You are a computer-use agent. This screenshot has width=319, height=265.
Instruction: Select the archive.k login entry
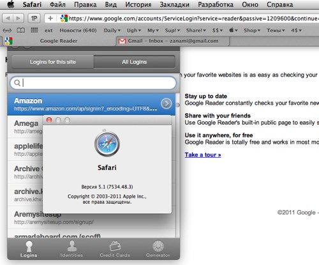pos(25,195)
